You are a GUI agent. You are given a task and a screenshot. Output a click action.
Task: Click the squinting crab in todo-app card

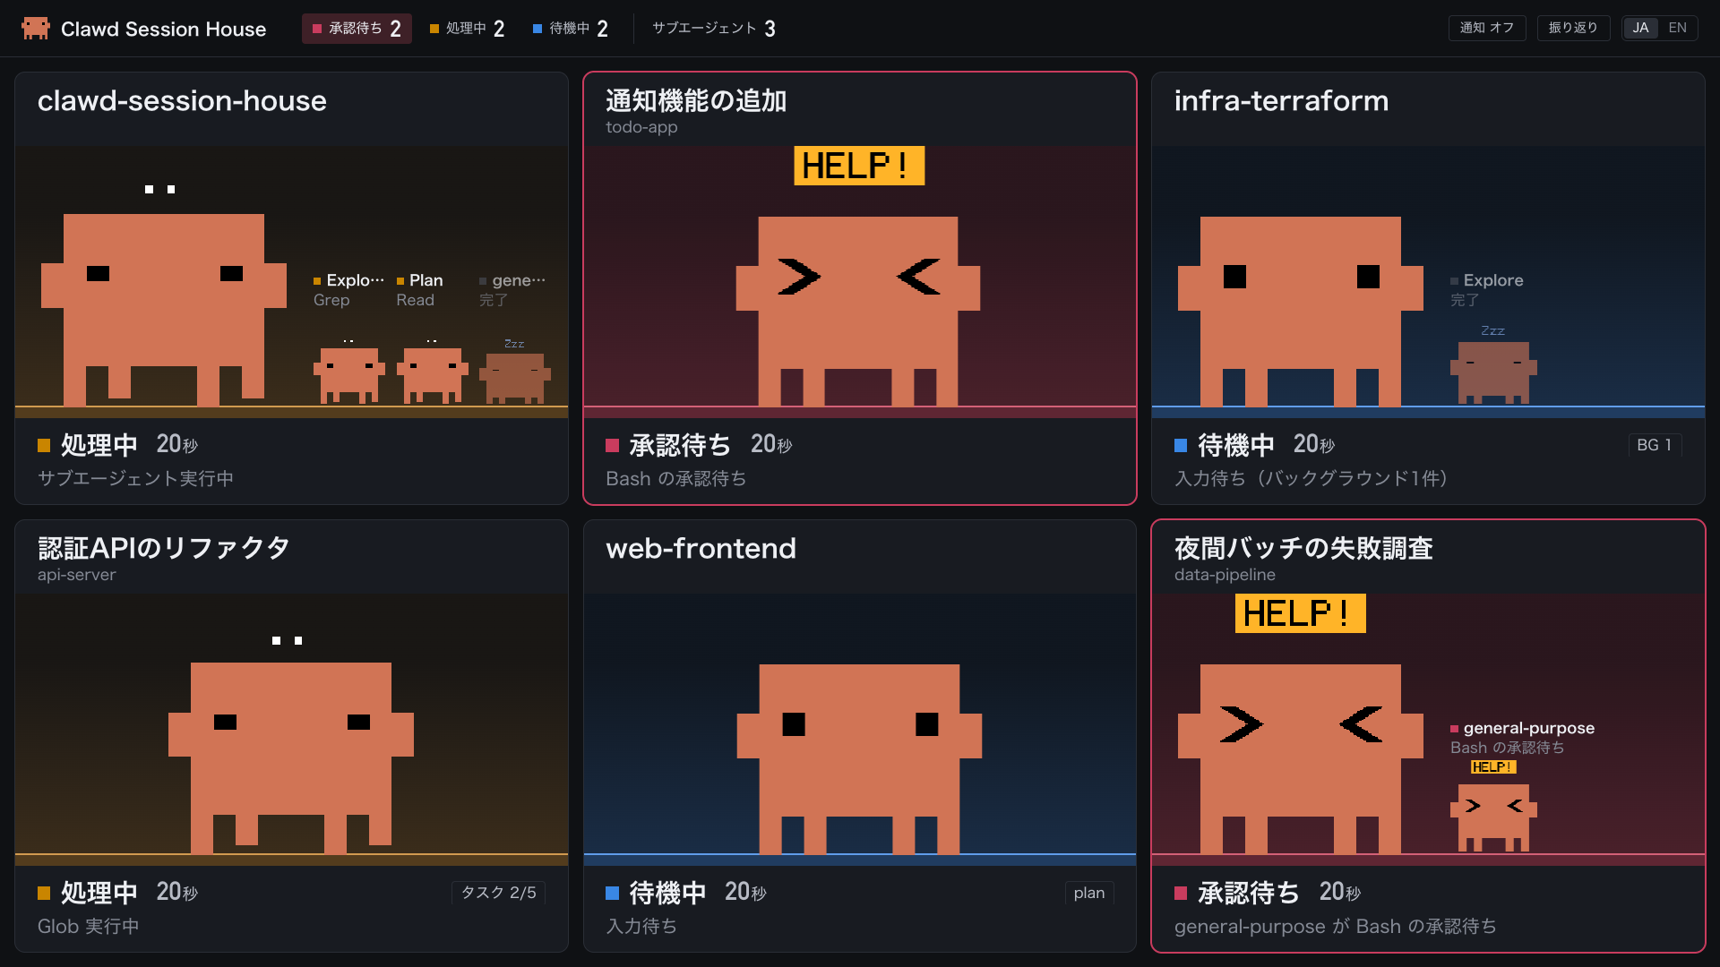click(x=858, y=311)
